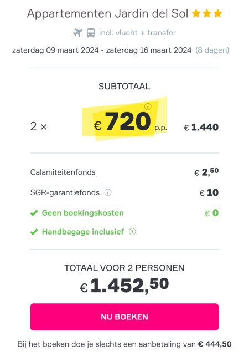The image size is (249, 356).
Task: Click the Appartementen Jardin del Sol title
Action: tap(107, 14)
